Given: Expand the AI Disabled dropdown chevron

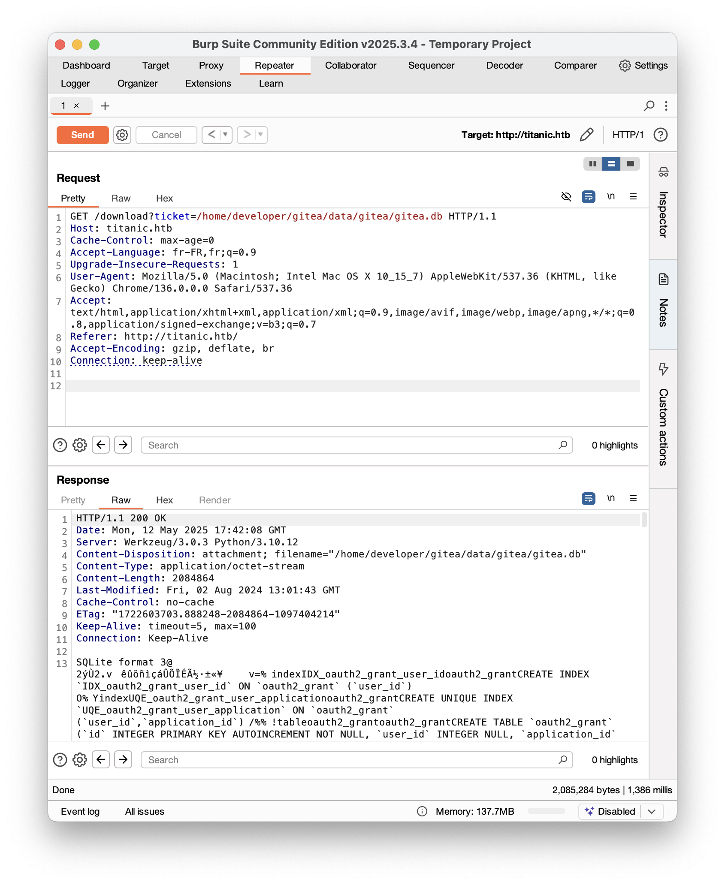Looking at the screenshot, I should pos(652,812).
